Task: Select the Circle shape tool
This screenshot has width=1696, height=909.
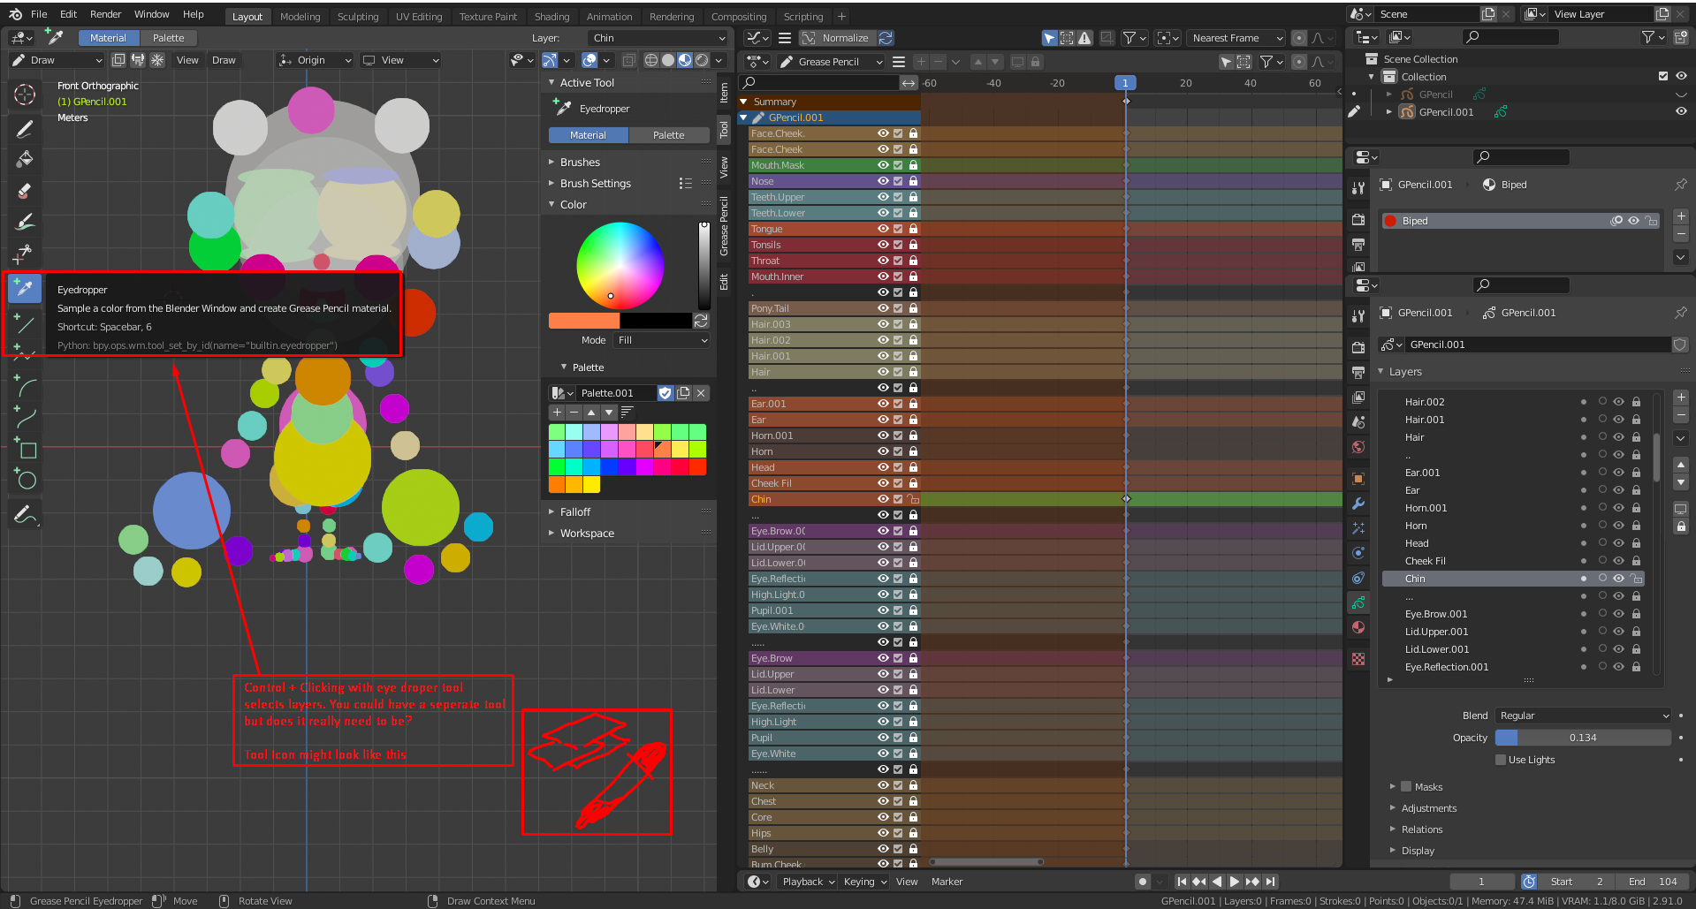Action: click(25, 480)
